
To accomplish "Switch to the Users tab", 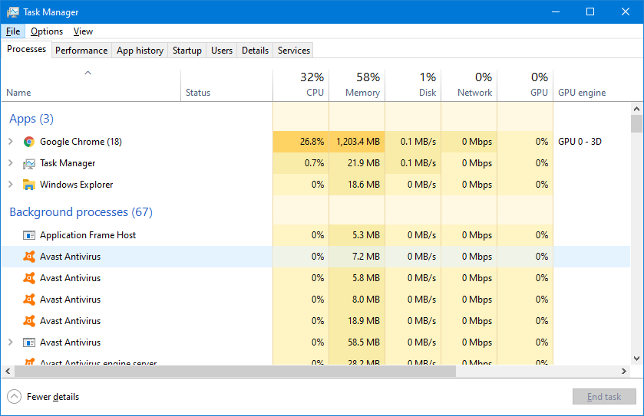I will click(222, 51).
